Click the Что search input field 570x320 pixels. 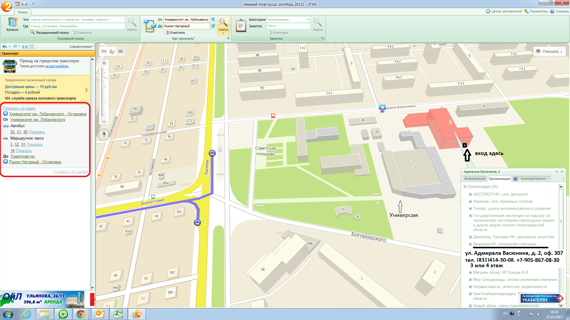coord(77,20)
